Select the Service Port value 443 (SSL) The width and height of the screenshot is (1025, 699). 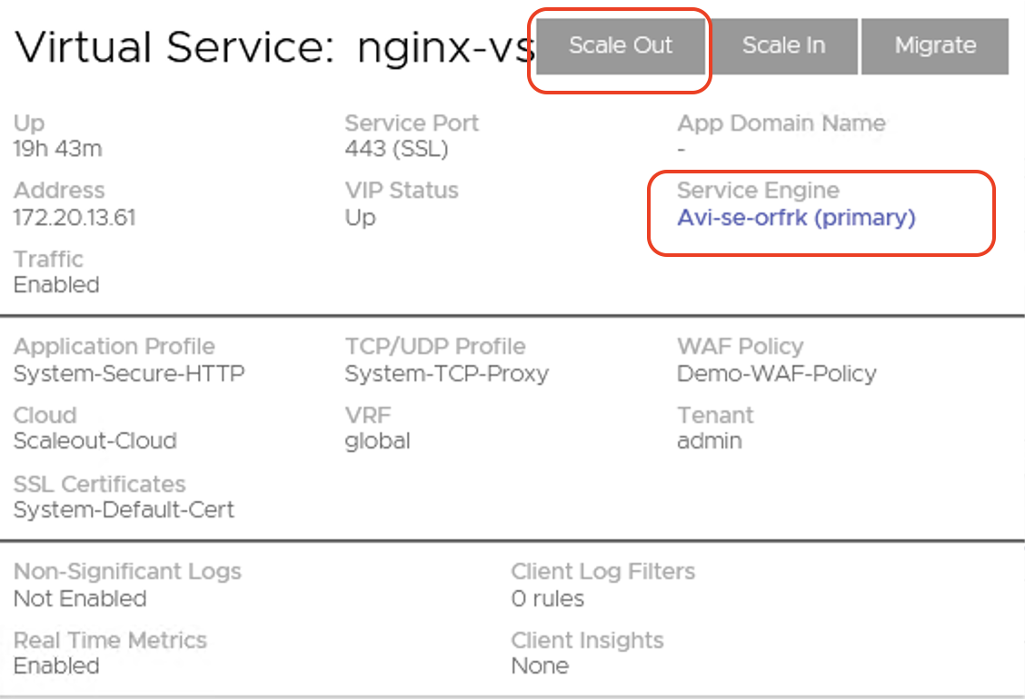[397, 149]
